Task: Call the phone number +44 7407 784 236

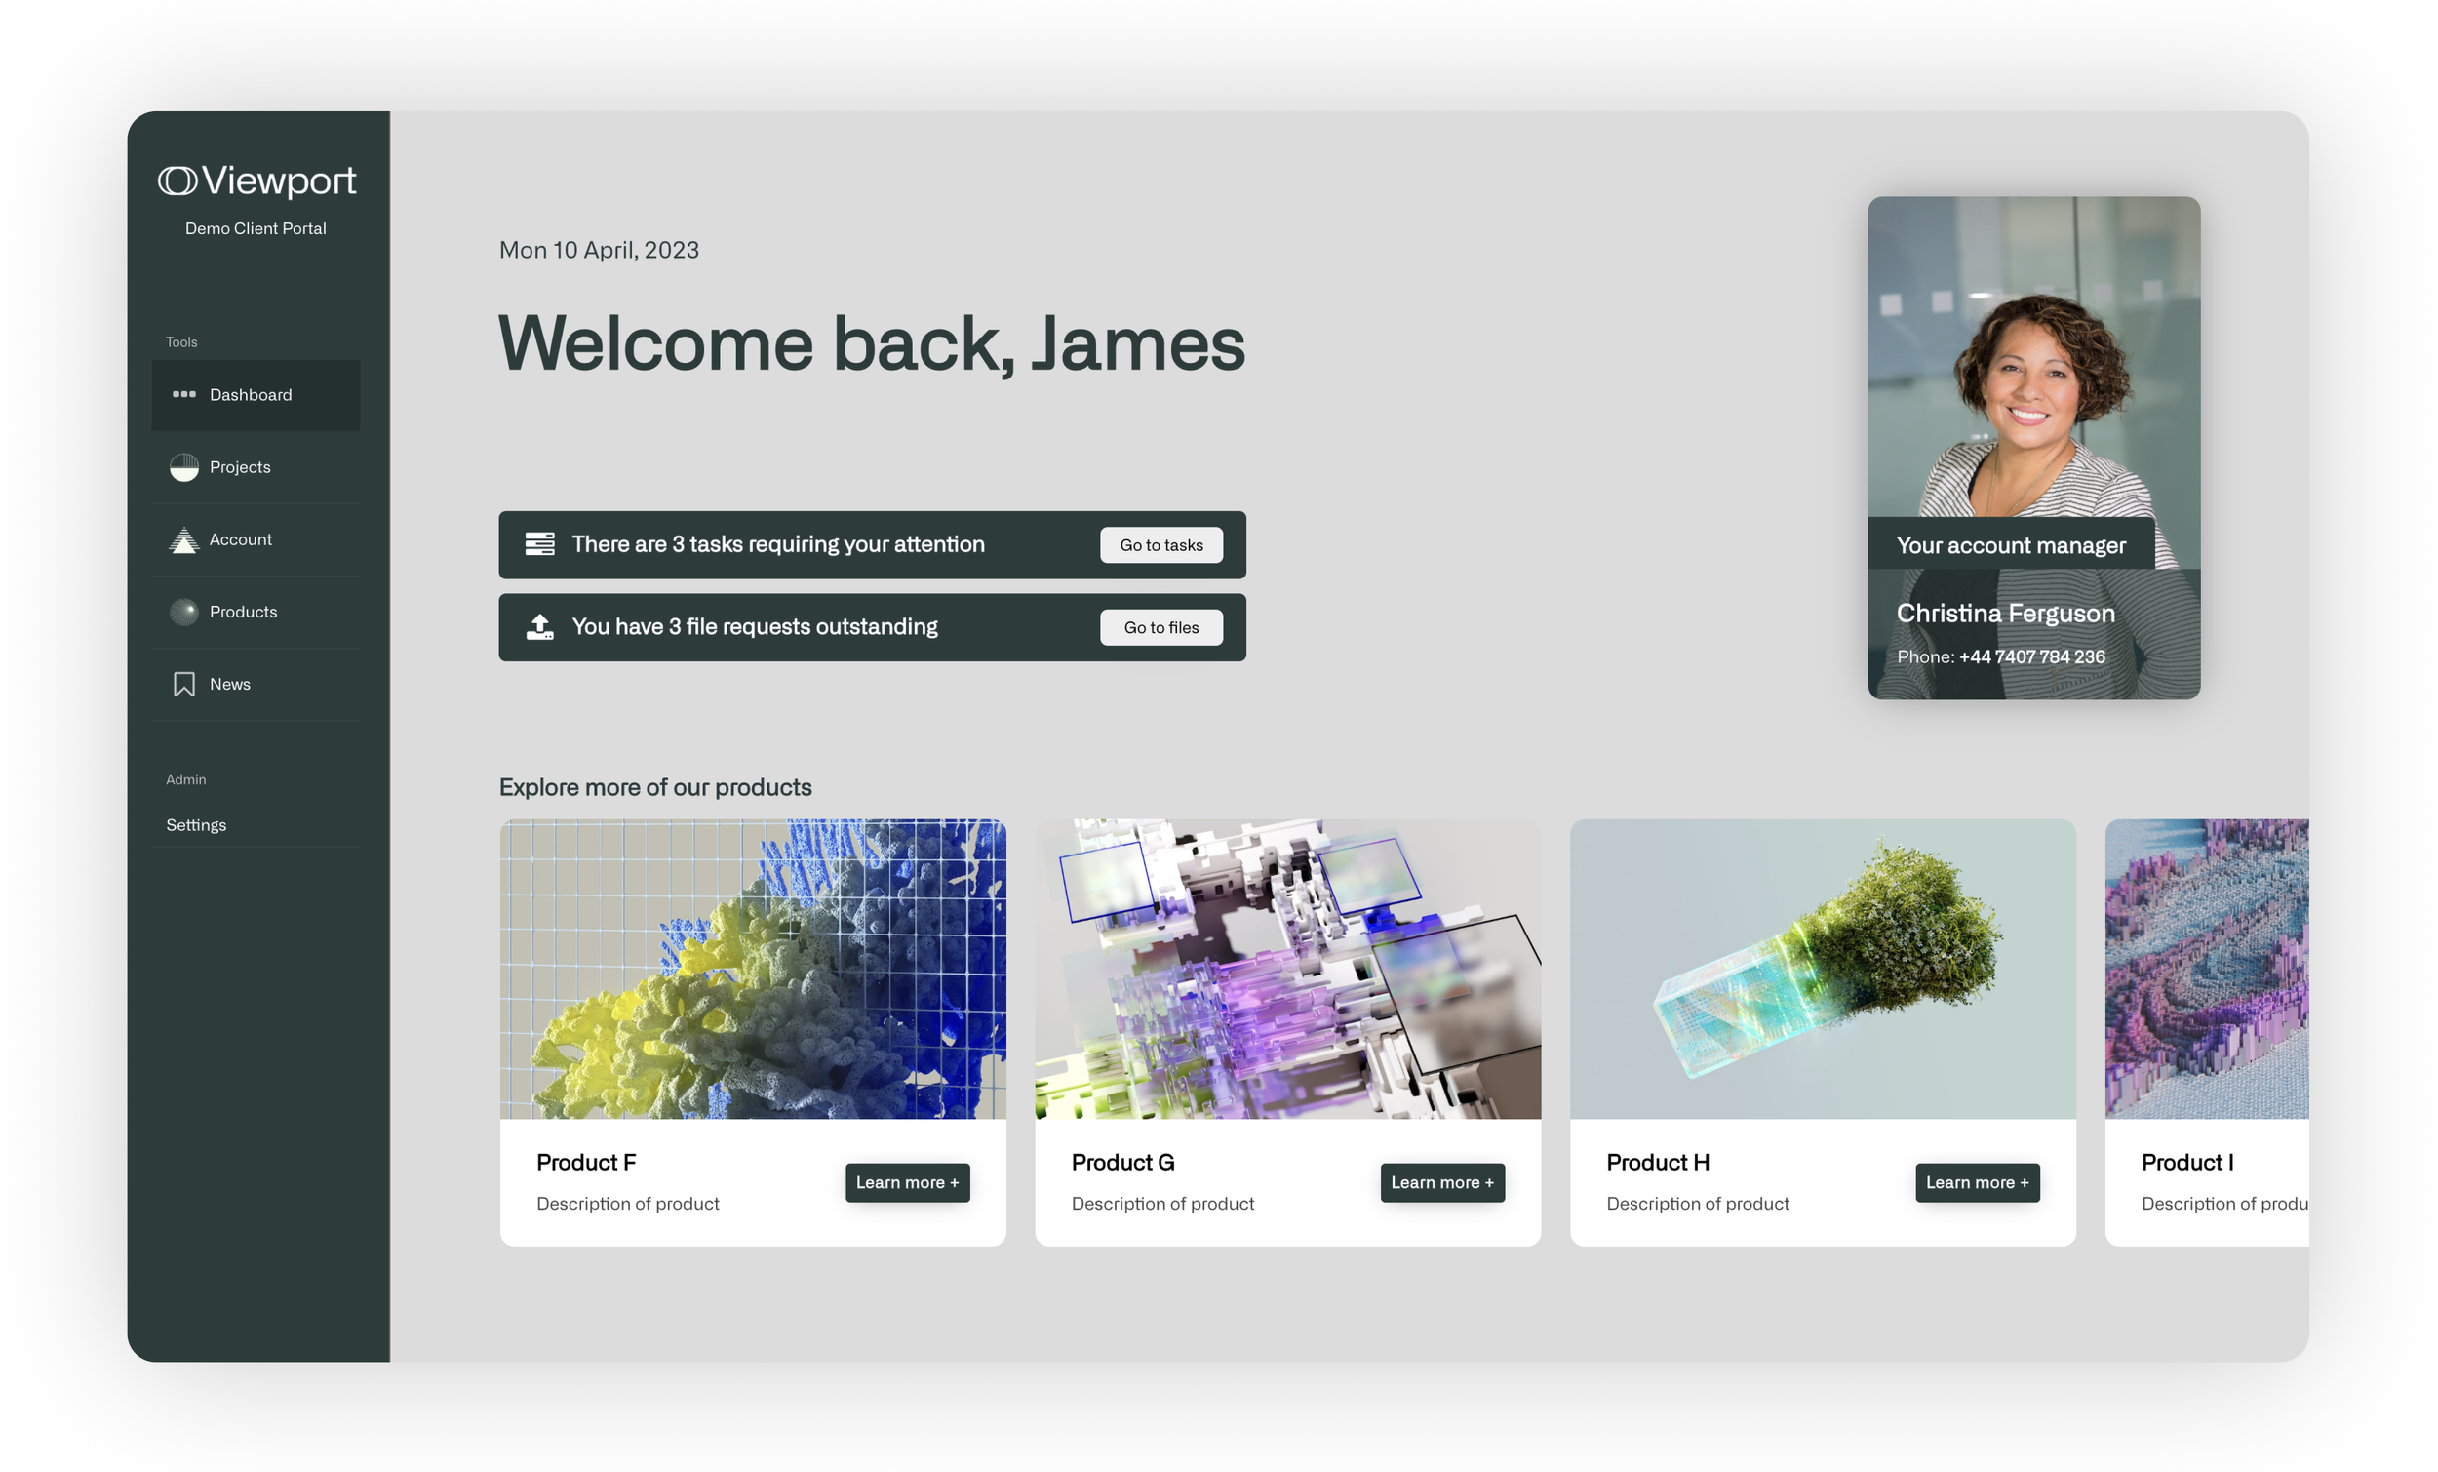Action: tap(2031, 656)
